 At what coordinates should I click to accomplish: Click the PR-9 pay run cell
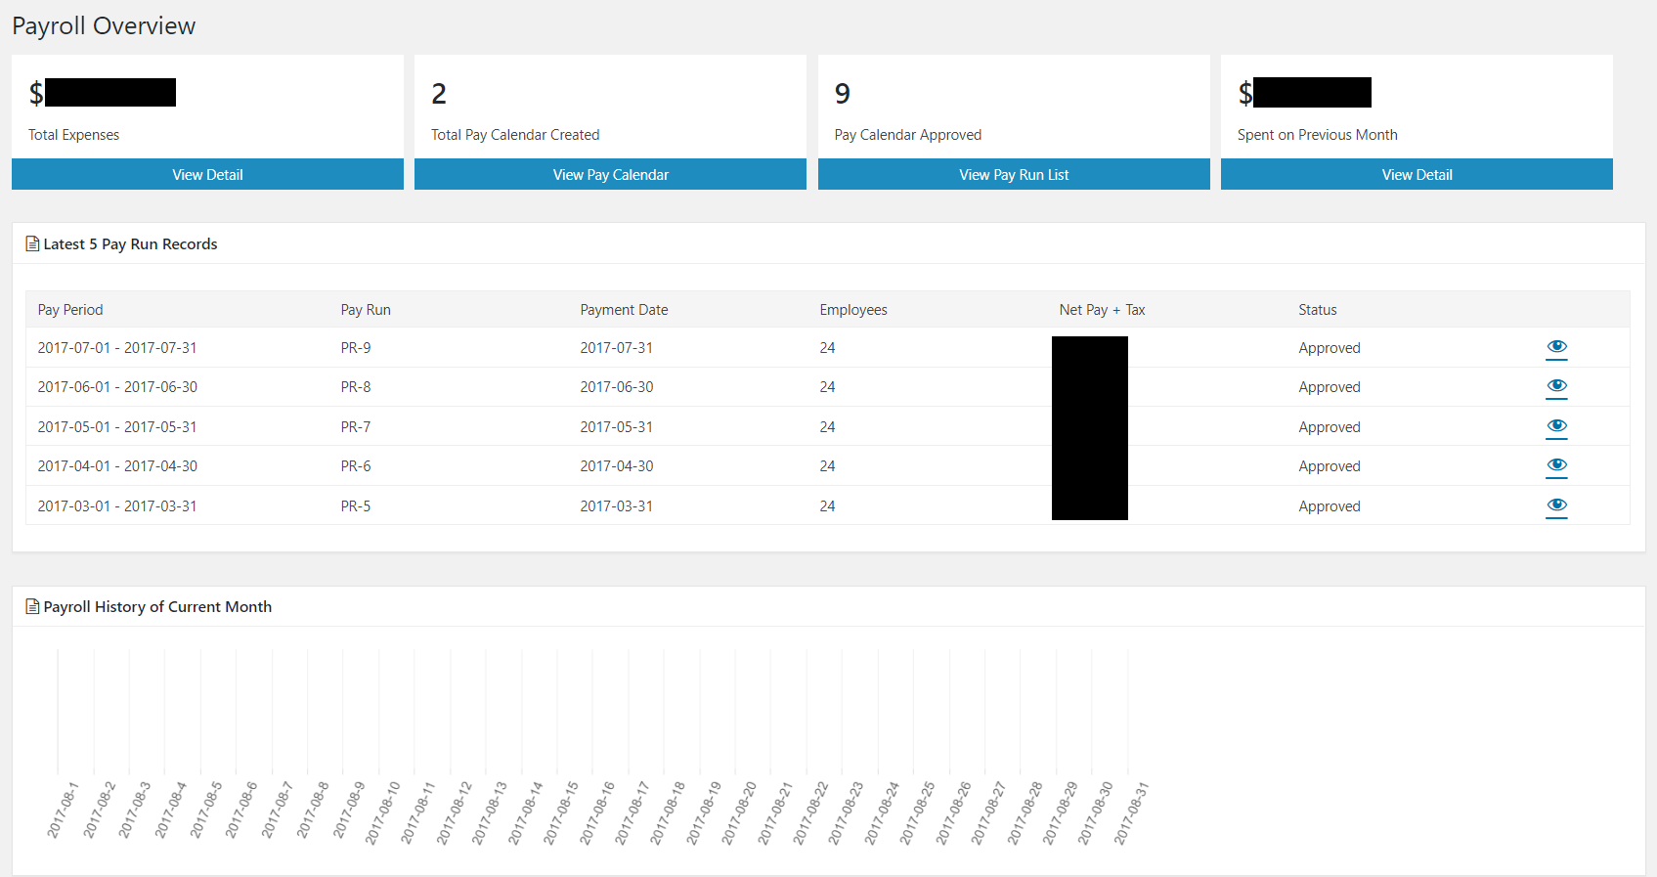tap(356, 348)
